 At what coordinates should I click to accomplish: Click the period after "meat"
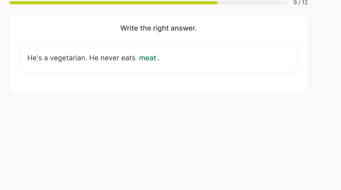pos(159,58)
